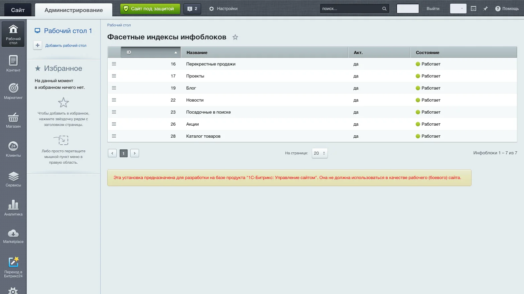Switch to the Сайт tab
The image size is (524, 294).
(x=18, y=10)
